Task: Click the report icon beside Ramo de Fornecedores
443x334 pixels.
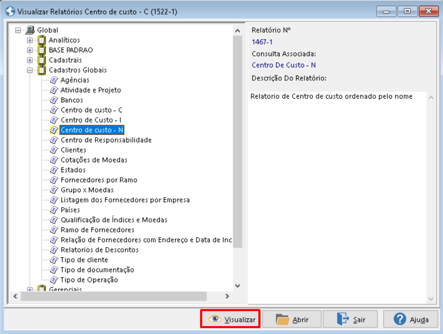Action: coord(54,230)
